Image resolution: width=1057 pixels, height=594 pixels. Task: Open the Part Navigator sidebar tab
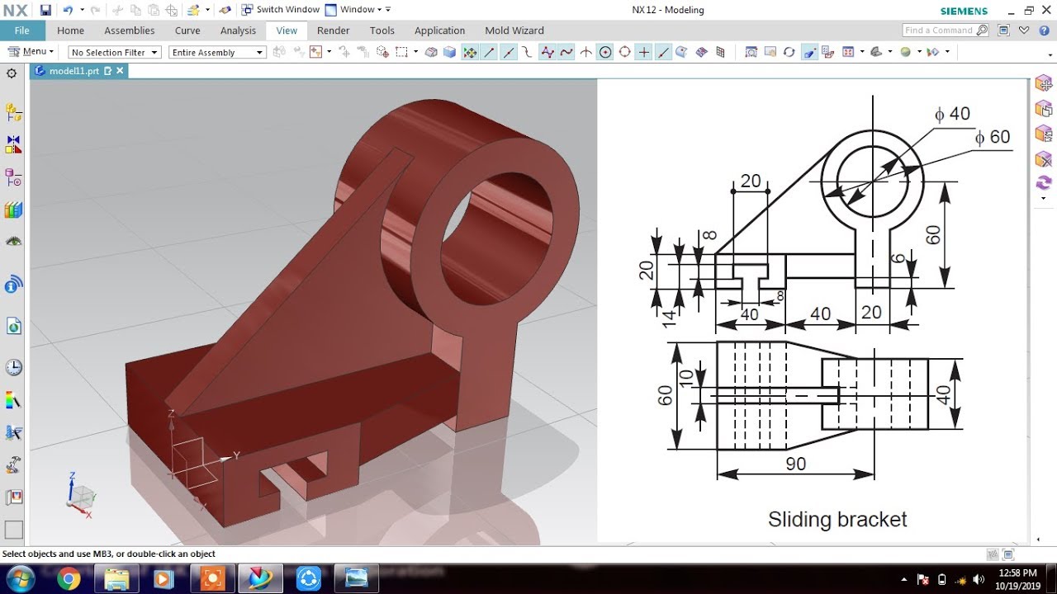click(13, 177)
